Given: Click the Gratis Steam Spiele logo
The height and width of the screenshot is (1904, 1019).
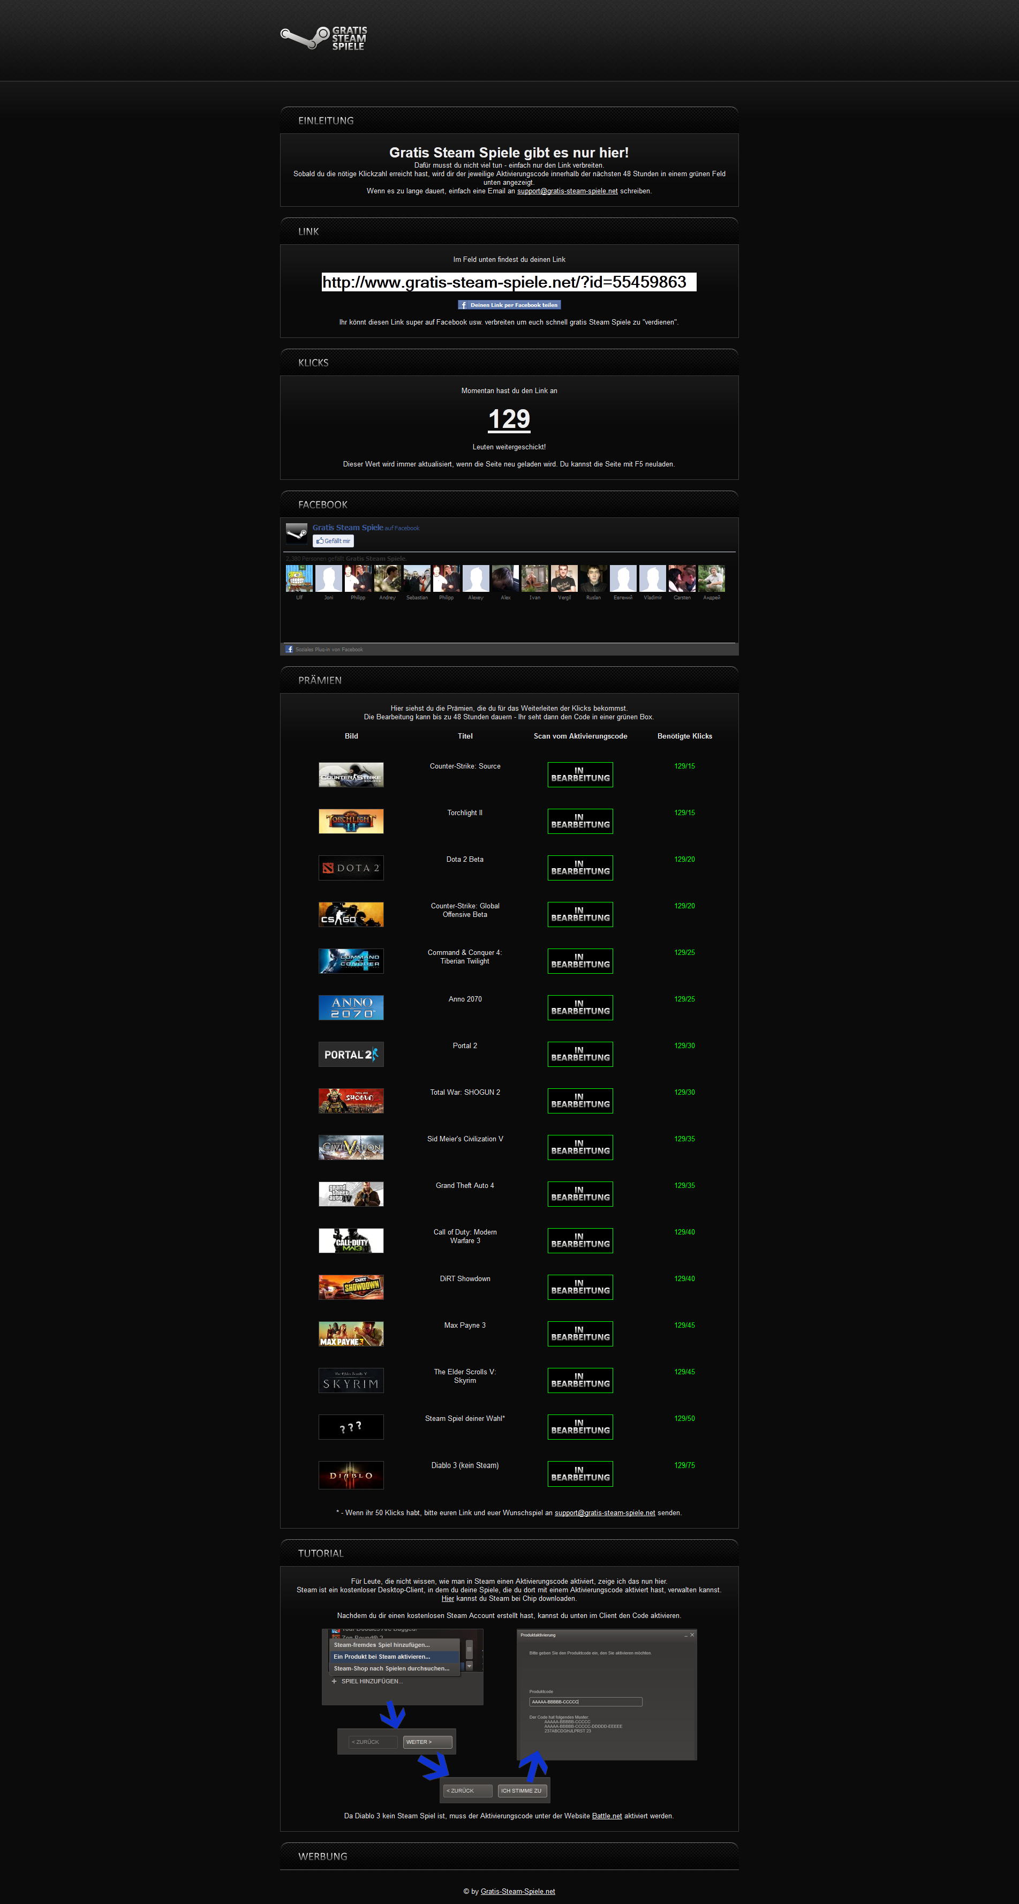Looking at the screenshot, I should pos(324,37).
